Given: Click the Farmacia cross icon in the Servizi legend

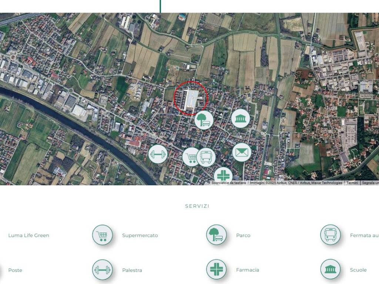Looking at the screenshot, I should coord(216,270).
